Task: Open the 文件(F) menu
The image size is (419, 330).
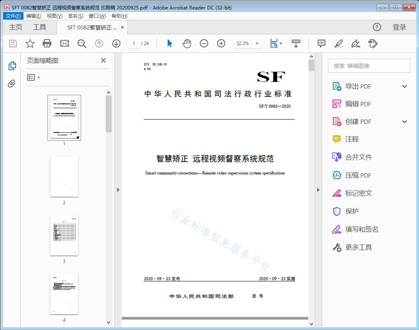Action: pos(13,16)
